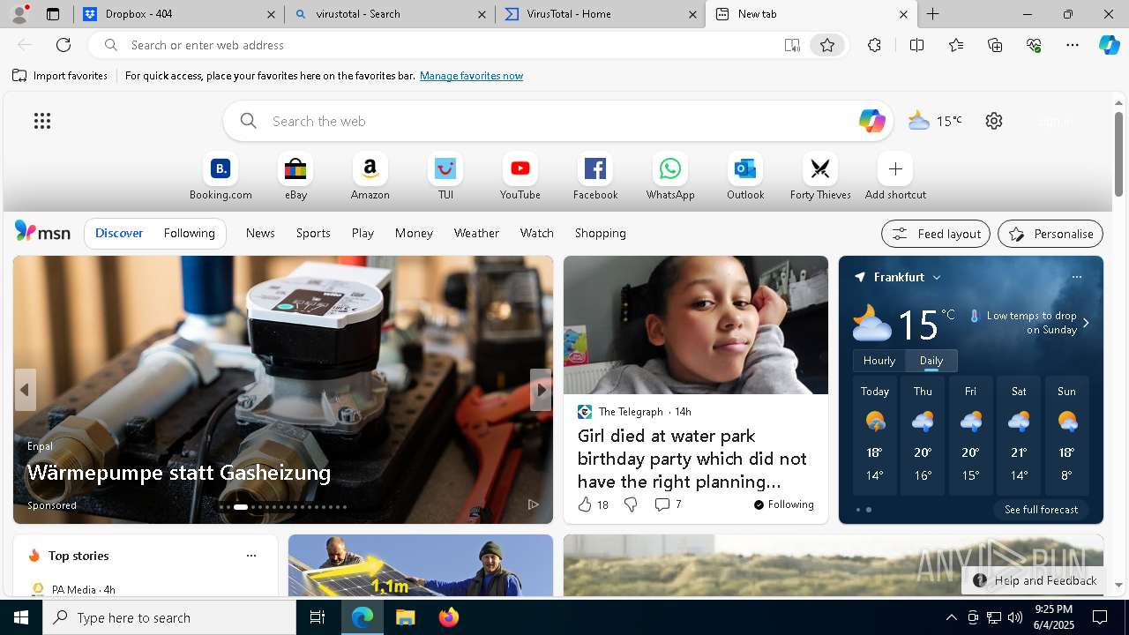Refresh the page with reload icon
Screen dimensions: 1129x635
tap(64, 45)
